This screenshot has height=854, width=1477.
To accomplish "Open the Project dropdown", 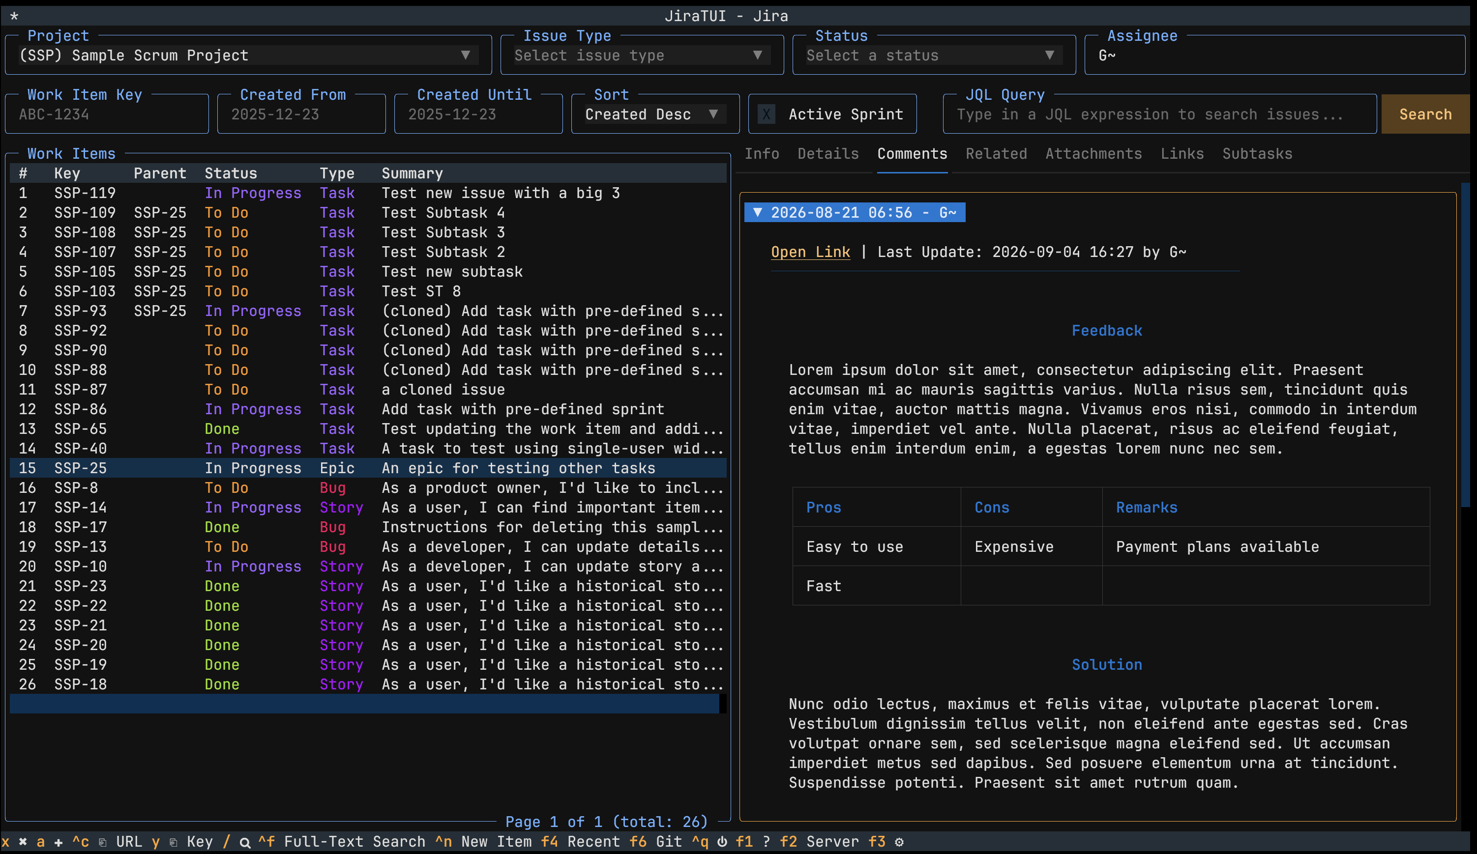I will [x=248, y=56].
